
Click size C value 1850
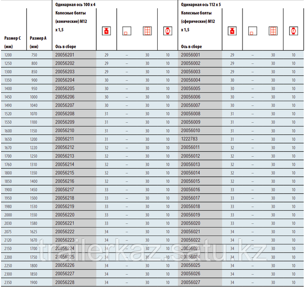(8, 181)
